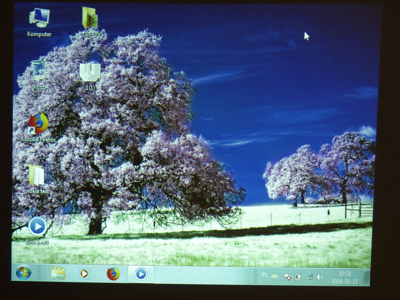Toggle the PL keyboard language indicator
400x300 pixels.
265,275
